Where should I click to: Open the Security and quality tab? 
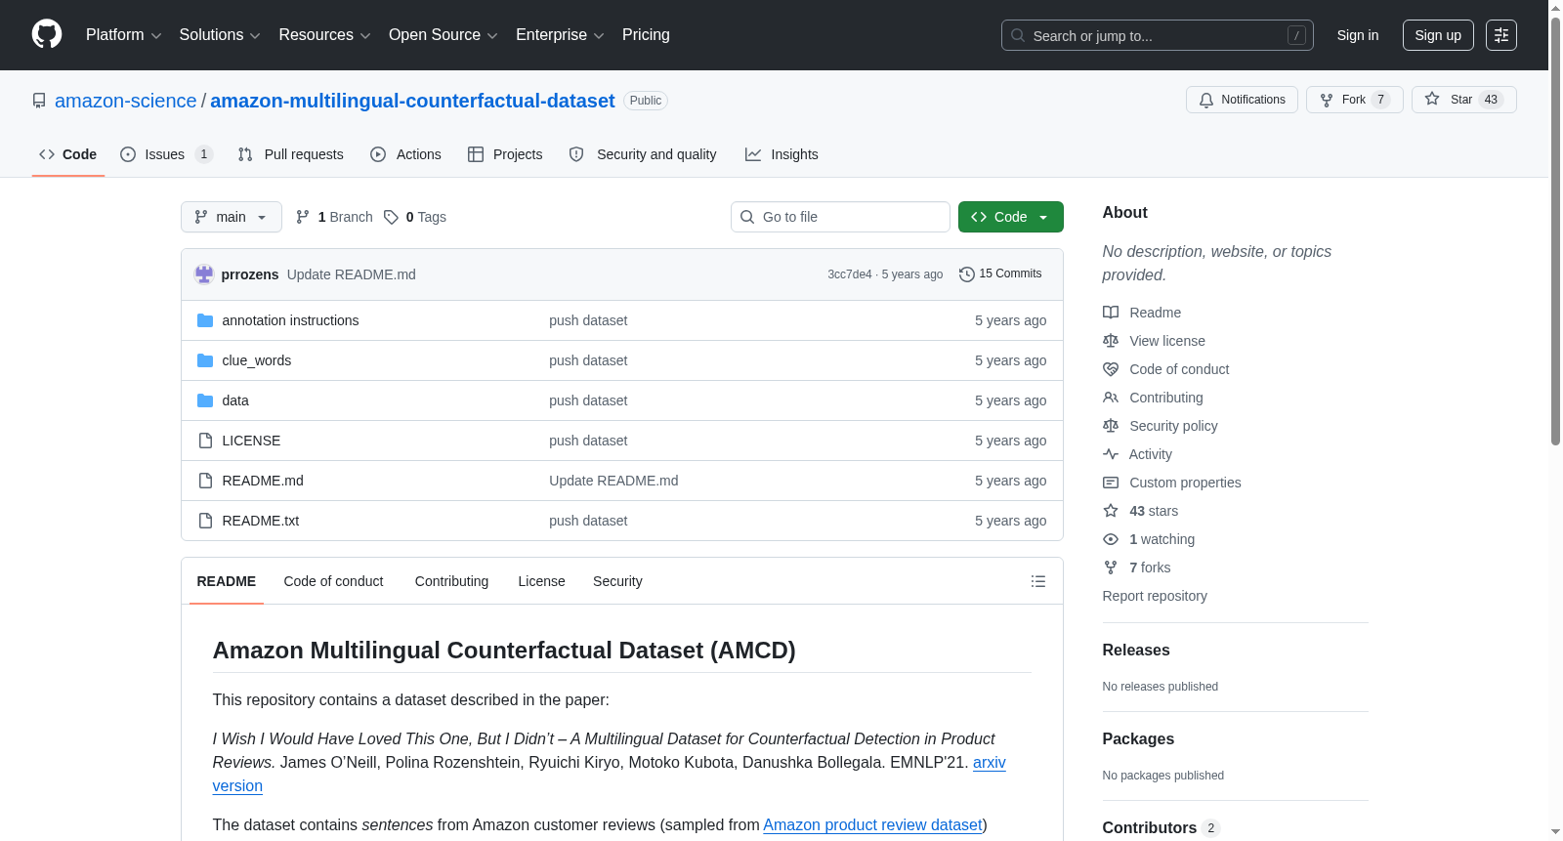click(643, 154)
